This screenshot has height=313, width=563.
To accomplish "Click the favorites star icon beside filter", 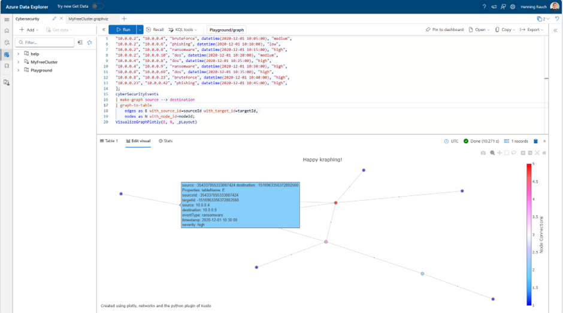I will pos(89,42).
